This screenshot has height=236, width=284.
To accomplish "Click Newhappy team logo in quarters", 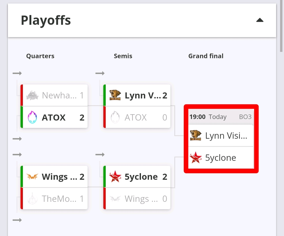I will 32,95.
